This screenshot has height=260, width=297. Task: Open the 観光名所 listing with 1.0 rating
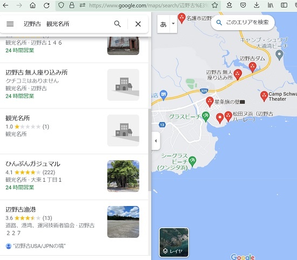pos(74,131)
